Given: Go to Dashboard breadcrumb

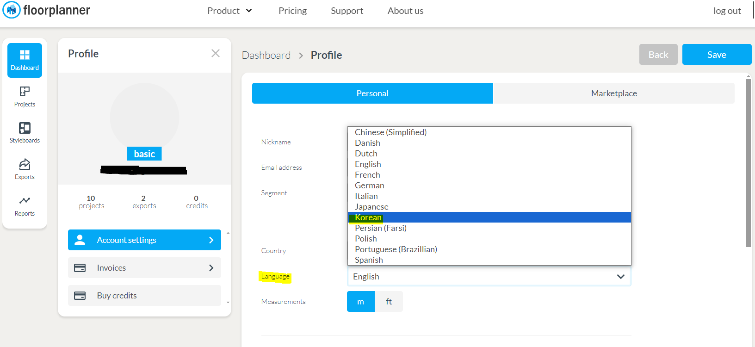Looking at the screenshot, I should tap(266, 55).
